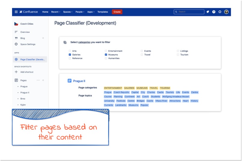Open the notifications icon in header
Viewport: 242px width, 161px height.
click(x=208, y=12)
